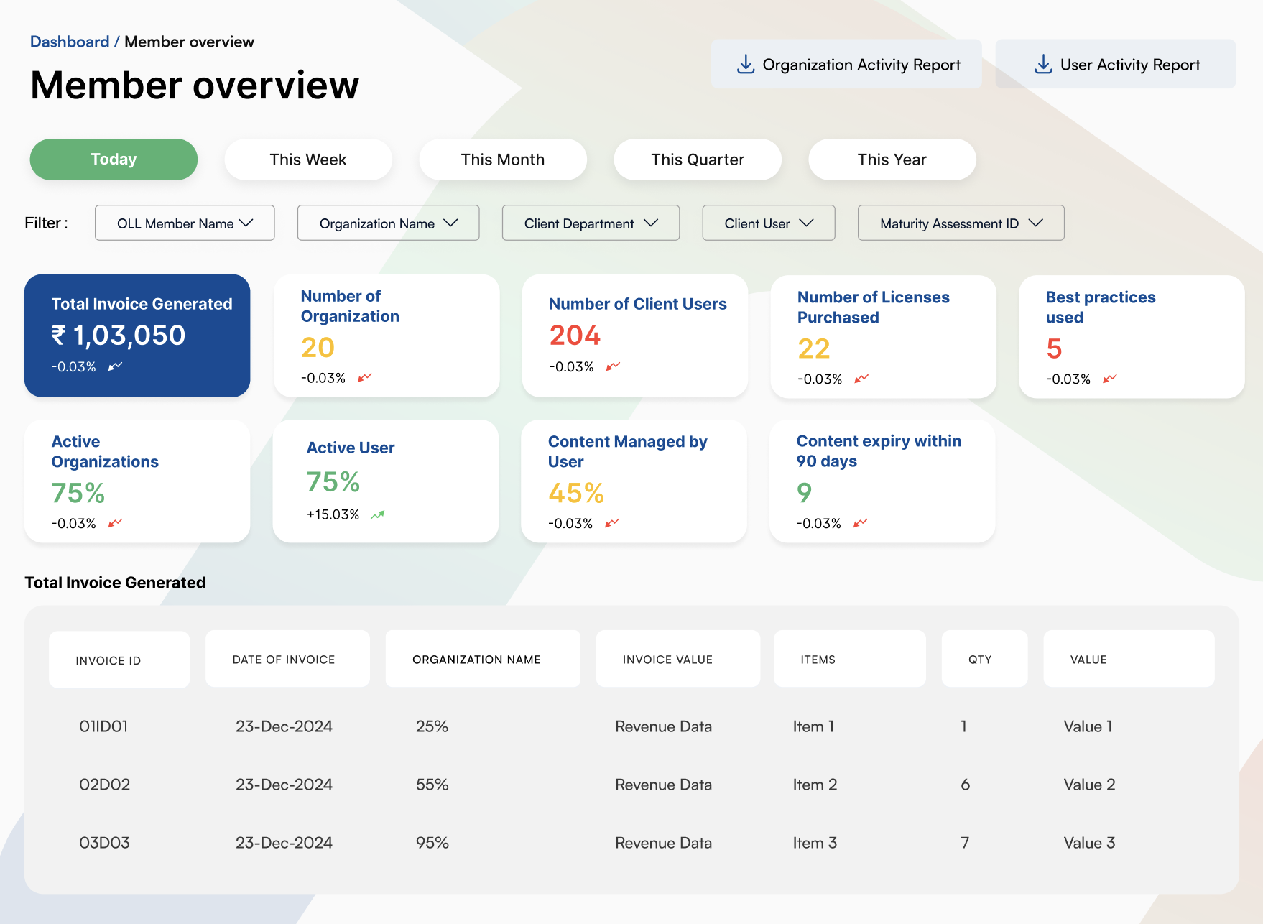Expand the Client Department filter
Viewport: 1263px width, 924px height.
click(590, 223)
